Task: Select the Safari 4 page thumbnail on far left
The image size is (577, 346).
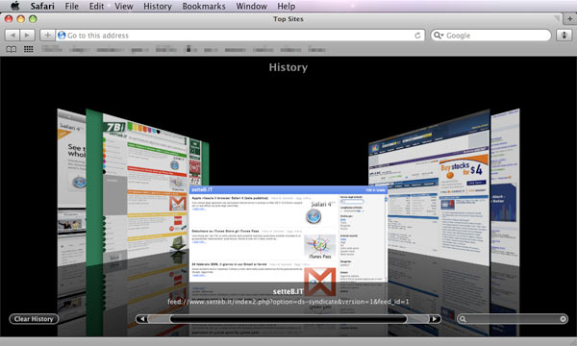Action: pyautogui.click(x=71, y=187)
